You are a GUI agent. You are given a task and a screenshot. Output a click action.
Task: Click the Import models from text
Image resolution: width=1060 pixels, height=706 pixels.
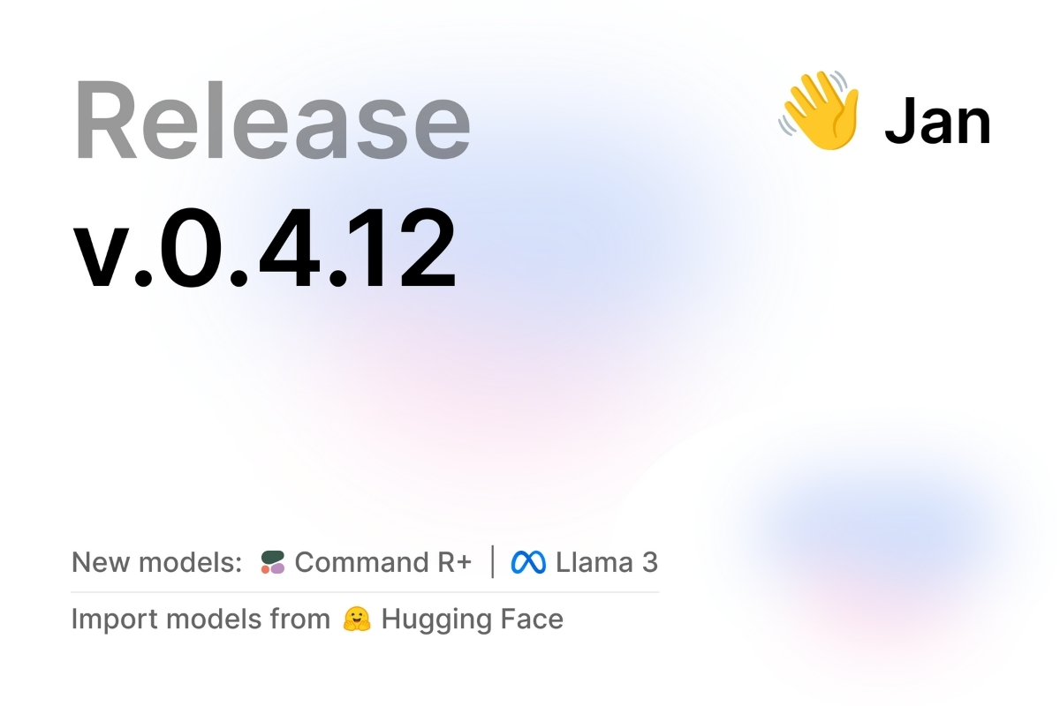tap(201, 620)
